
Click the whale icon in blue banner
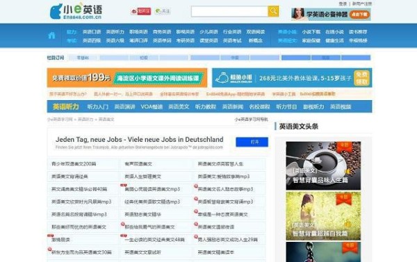click(x=222, y=78)
